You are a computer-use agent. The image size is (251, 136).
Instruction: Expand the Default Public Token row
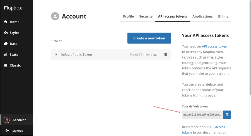(x=56, y=55)
